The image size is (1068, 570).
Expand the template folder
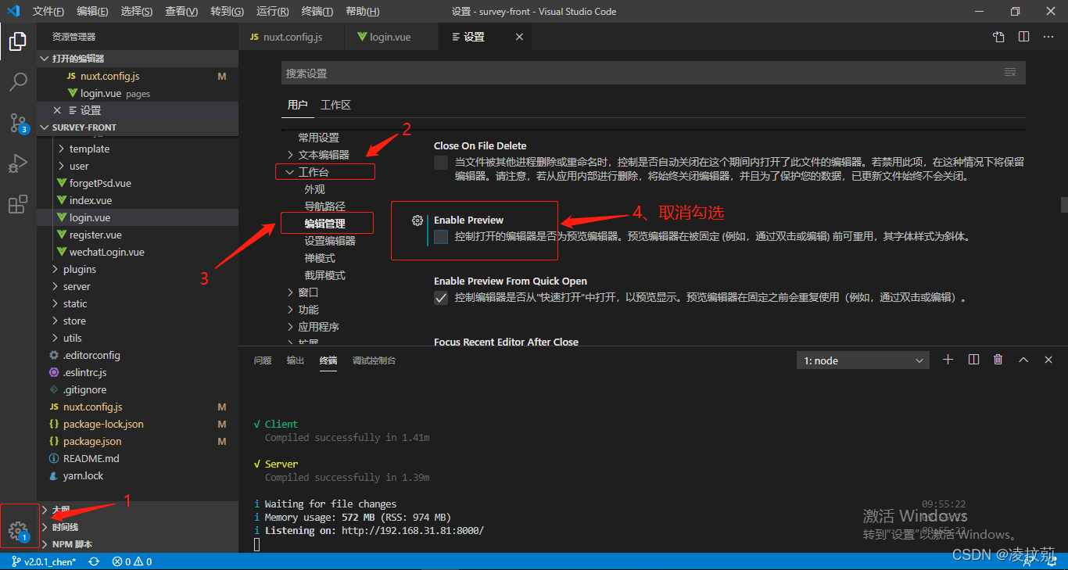[x=89, y=149]
